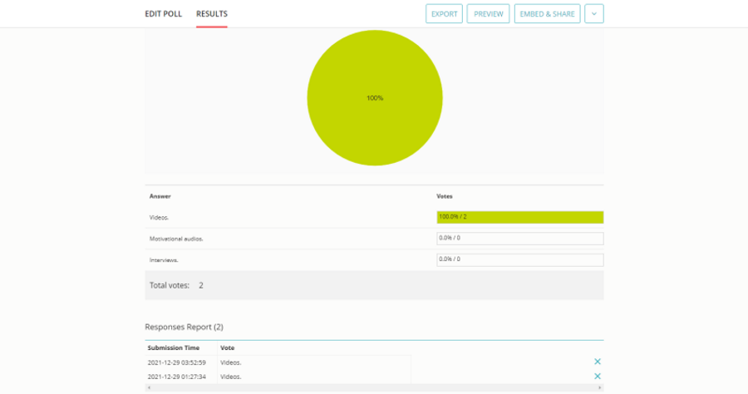This screenshot has height=394, width=748.
Task: Open Embed & Share options
Action: click(x=547, y=14)
